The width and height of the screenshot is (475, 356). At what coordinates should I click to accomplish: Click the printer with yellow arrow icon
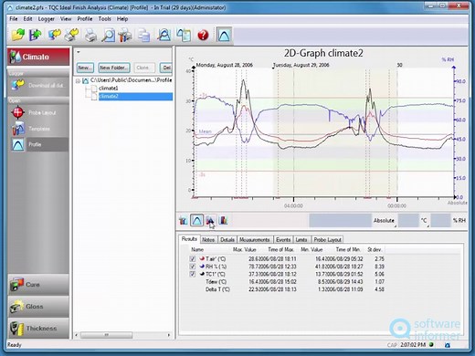(x=72, y=35)
